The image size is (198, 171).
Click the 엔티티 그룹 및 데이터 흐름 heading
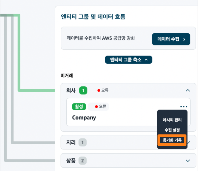pos(93,17)
